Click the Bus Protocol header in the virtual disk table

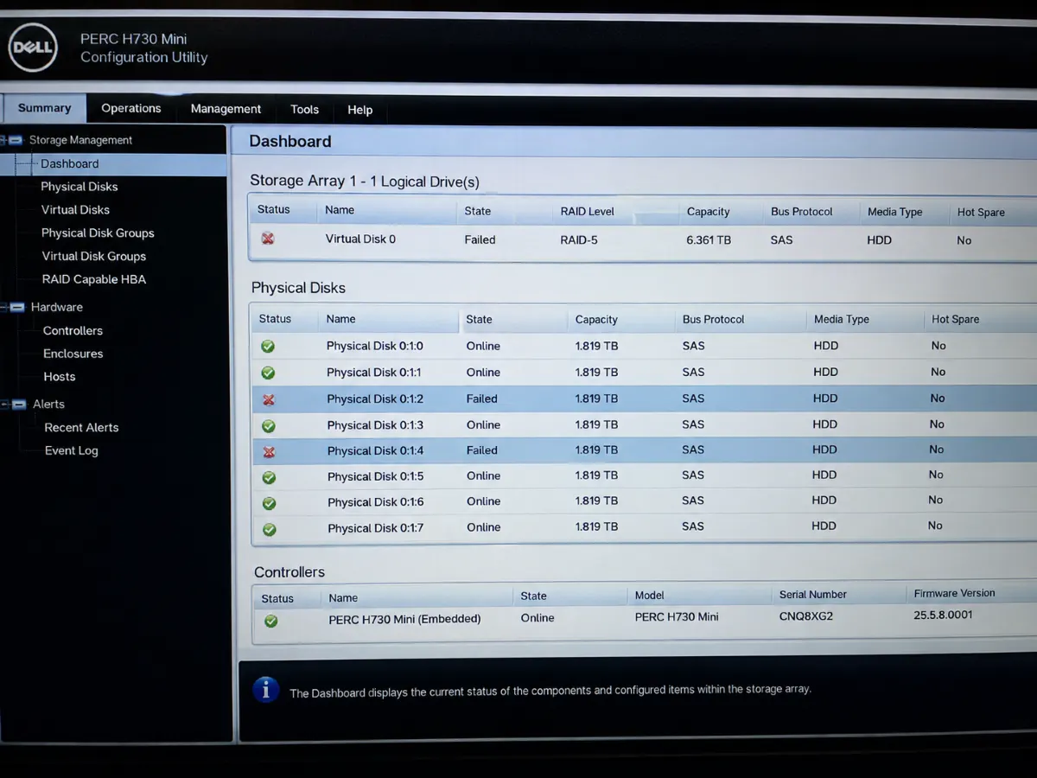pyautogui.click(x=801, y=212)
